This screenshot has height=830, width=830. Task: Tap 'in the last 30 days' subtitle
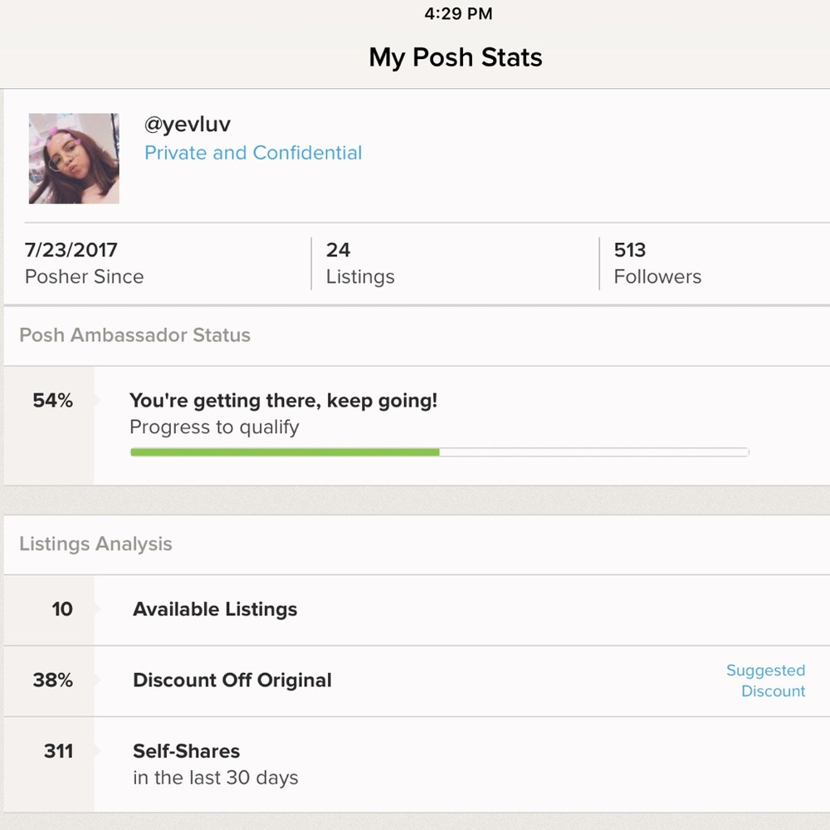click(216, 778)
